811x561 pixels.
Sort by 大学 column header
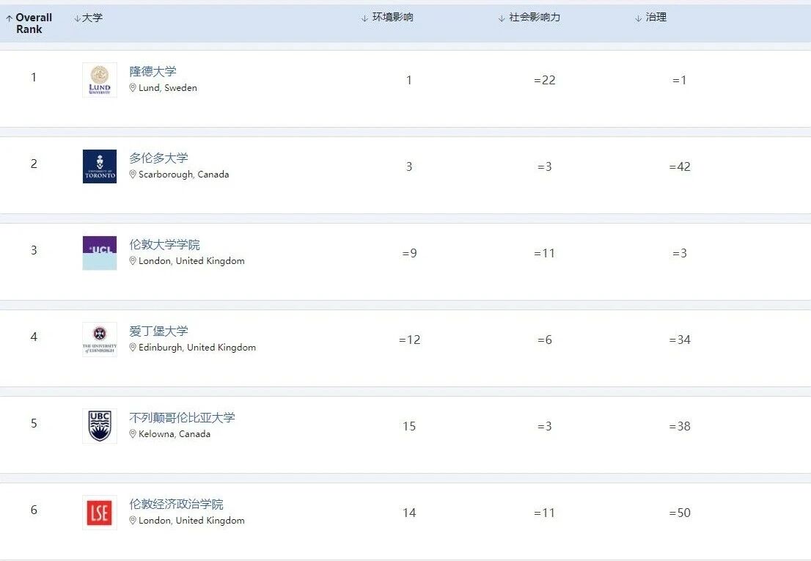tap(92, 18)
